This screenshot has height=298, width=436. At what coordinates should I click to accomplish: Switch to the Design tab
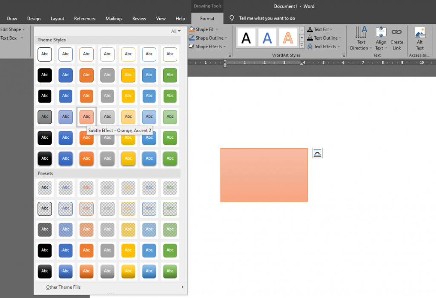pos(34,18)
